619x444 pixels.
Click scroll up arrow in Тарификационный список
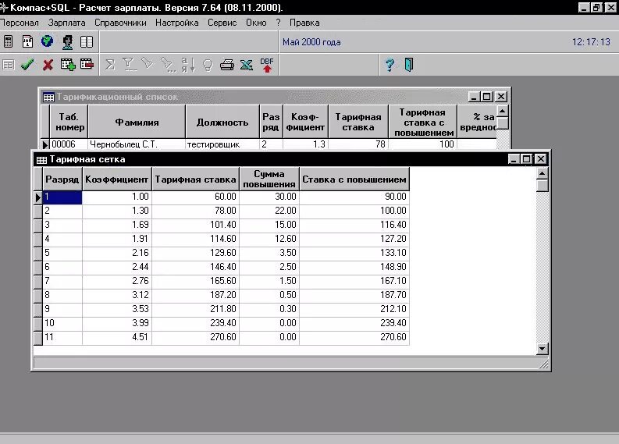coord(502,111)
